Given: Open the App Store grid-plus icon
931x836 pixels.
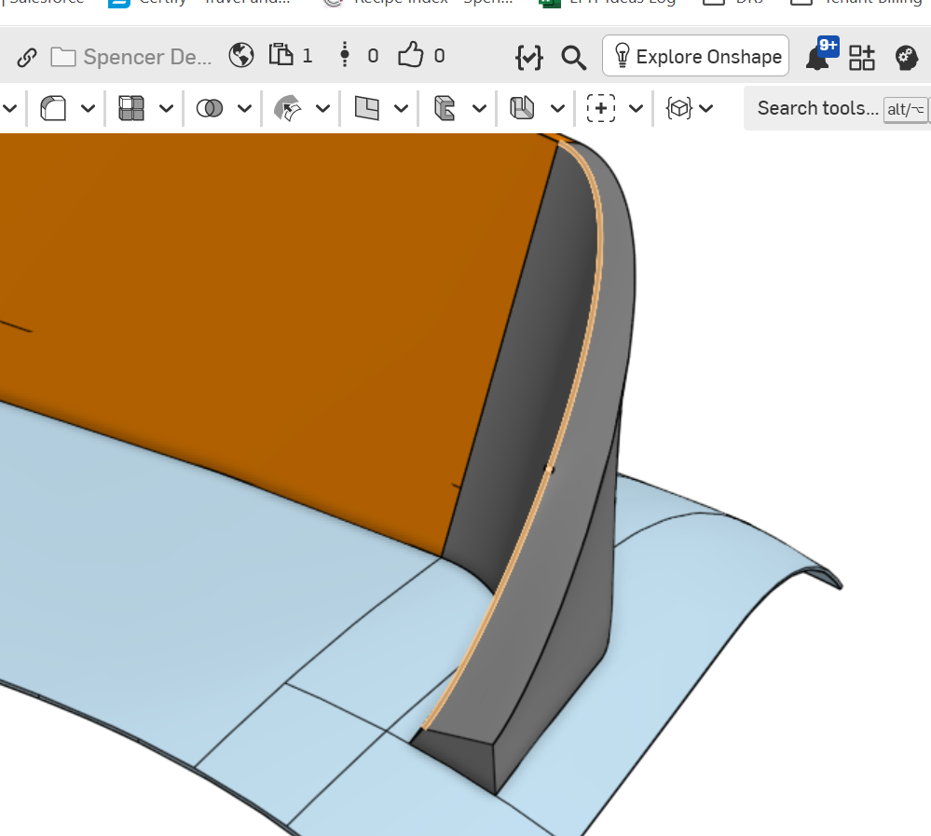Looking at the screenshot, I should [x=862, y=58].
